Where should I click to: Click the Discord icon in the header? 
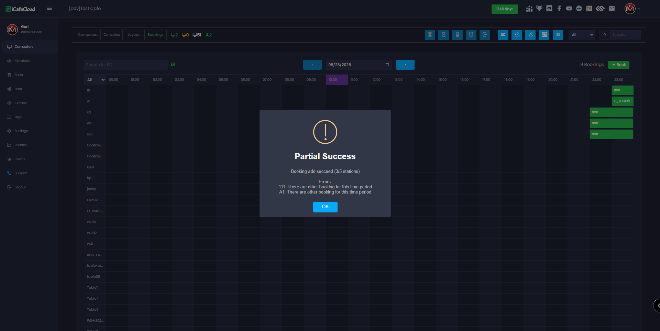coord(549,9)
